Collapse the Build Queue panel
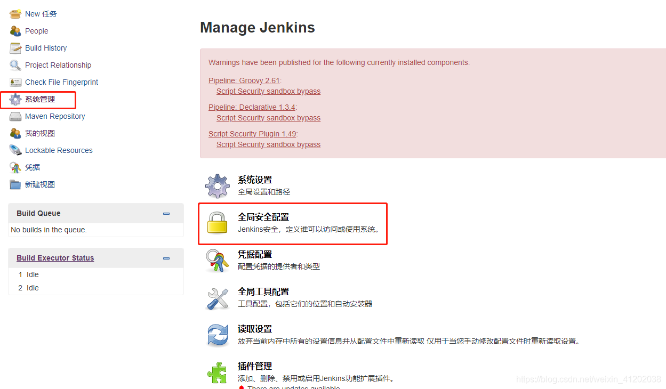 coord(166,213)
